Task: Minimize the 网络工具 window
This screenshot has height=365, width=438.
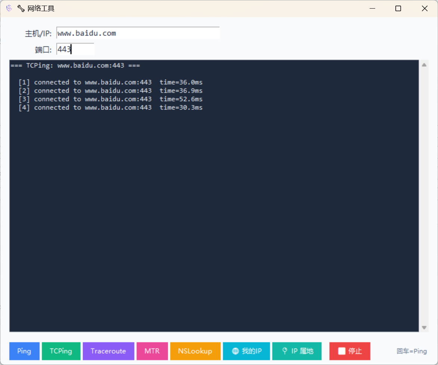Action: (372, 8)
